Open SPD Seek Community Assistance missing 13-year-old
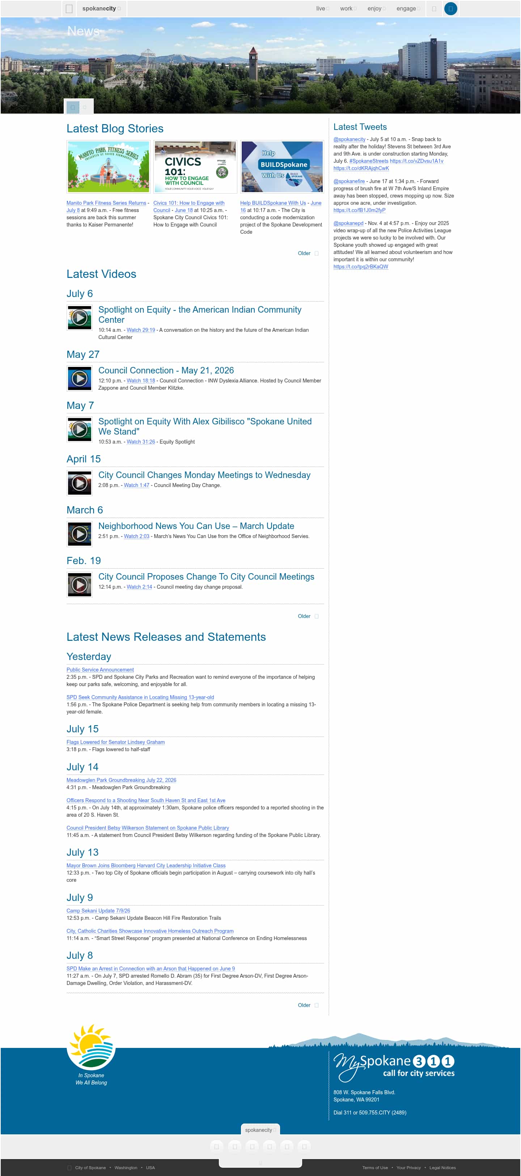521x1176 pixels. (140, 697)
